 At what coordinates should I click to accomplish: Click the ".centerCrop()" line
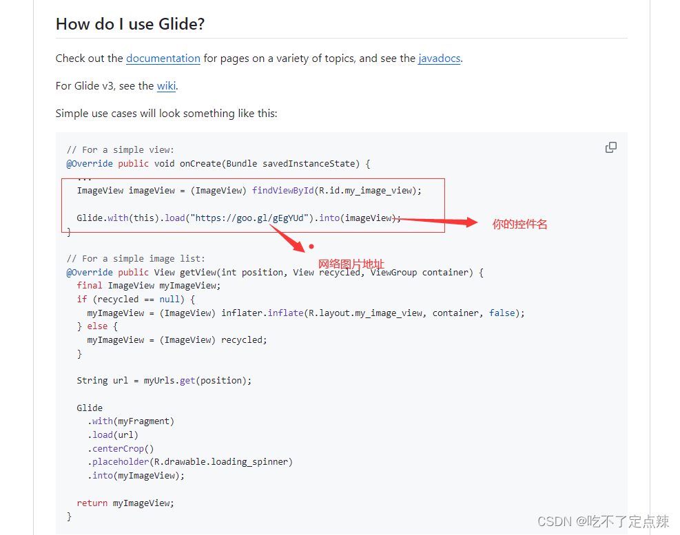click(121, 449)
